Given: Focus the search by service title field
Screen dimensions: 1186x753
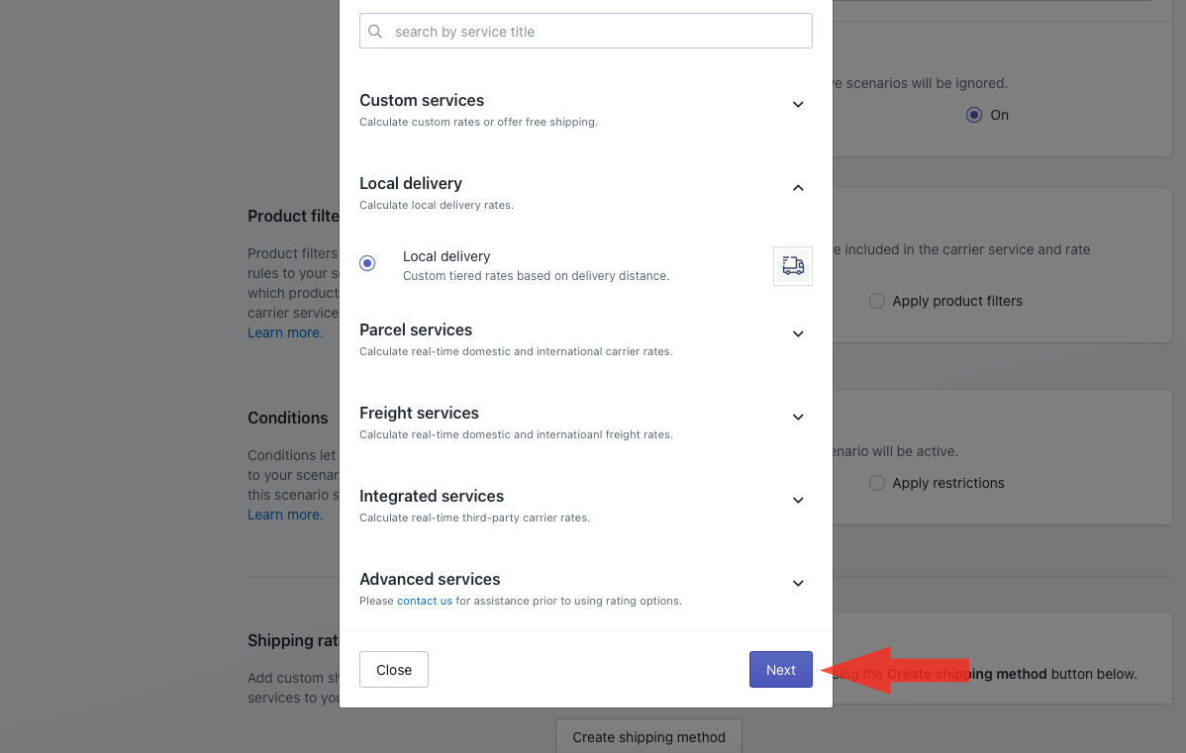Looking at the screenshot, I should [594, 32].
